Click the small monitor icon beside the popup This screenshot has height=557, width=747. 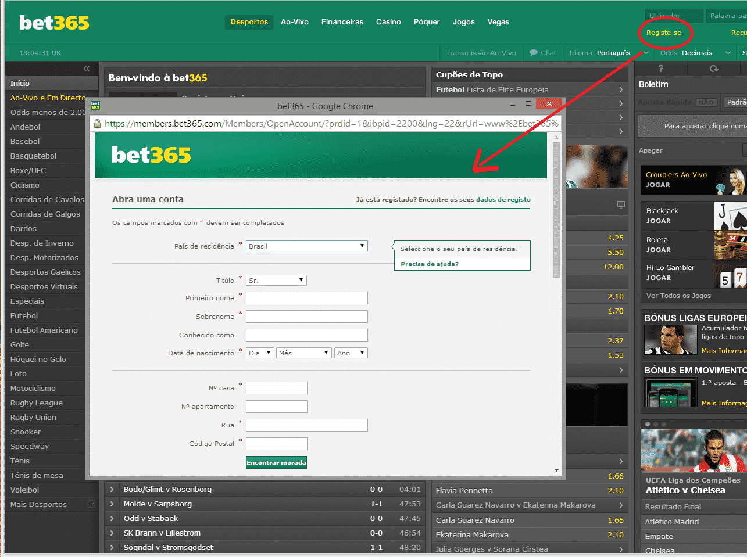[621, 205]
